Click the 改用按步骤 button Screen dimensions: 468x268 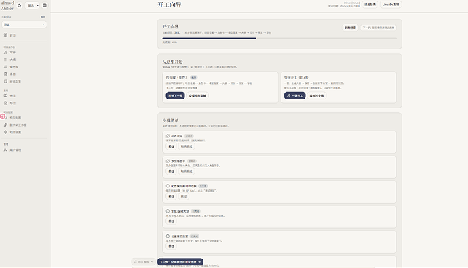pyautogui.click(x=317, y=96)
